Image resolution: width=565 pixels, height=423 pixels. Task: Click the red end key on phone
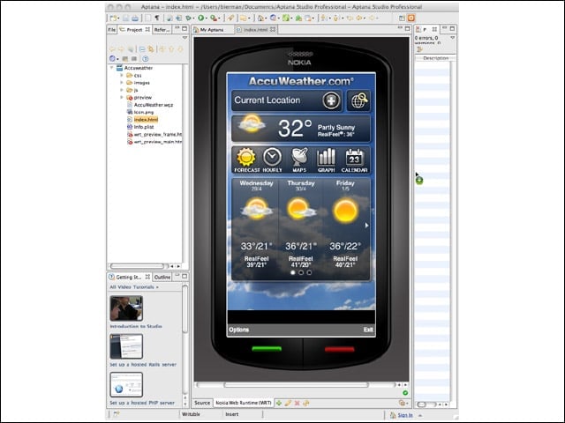click(x=339, y=349)
